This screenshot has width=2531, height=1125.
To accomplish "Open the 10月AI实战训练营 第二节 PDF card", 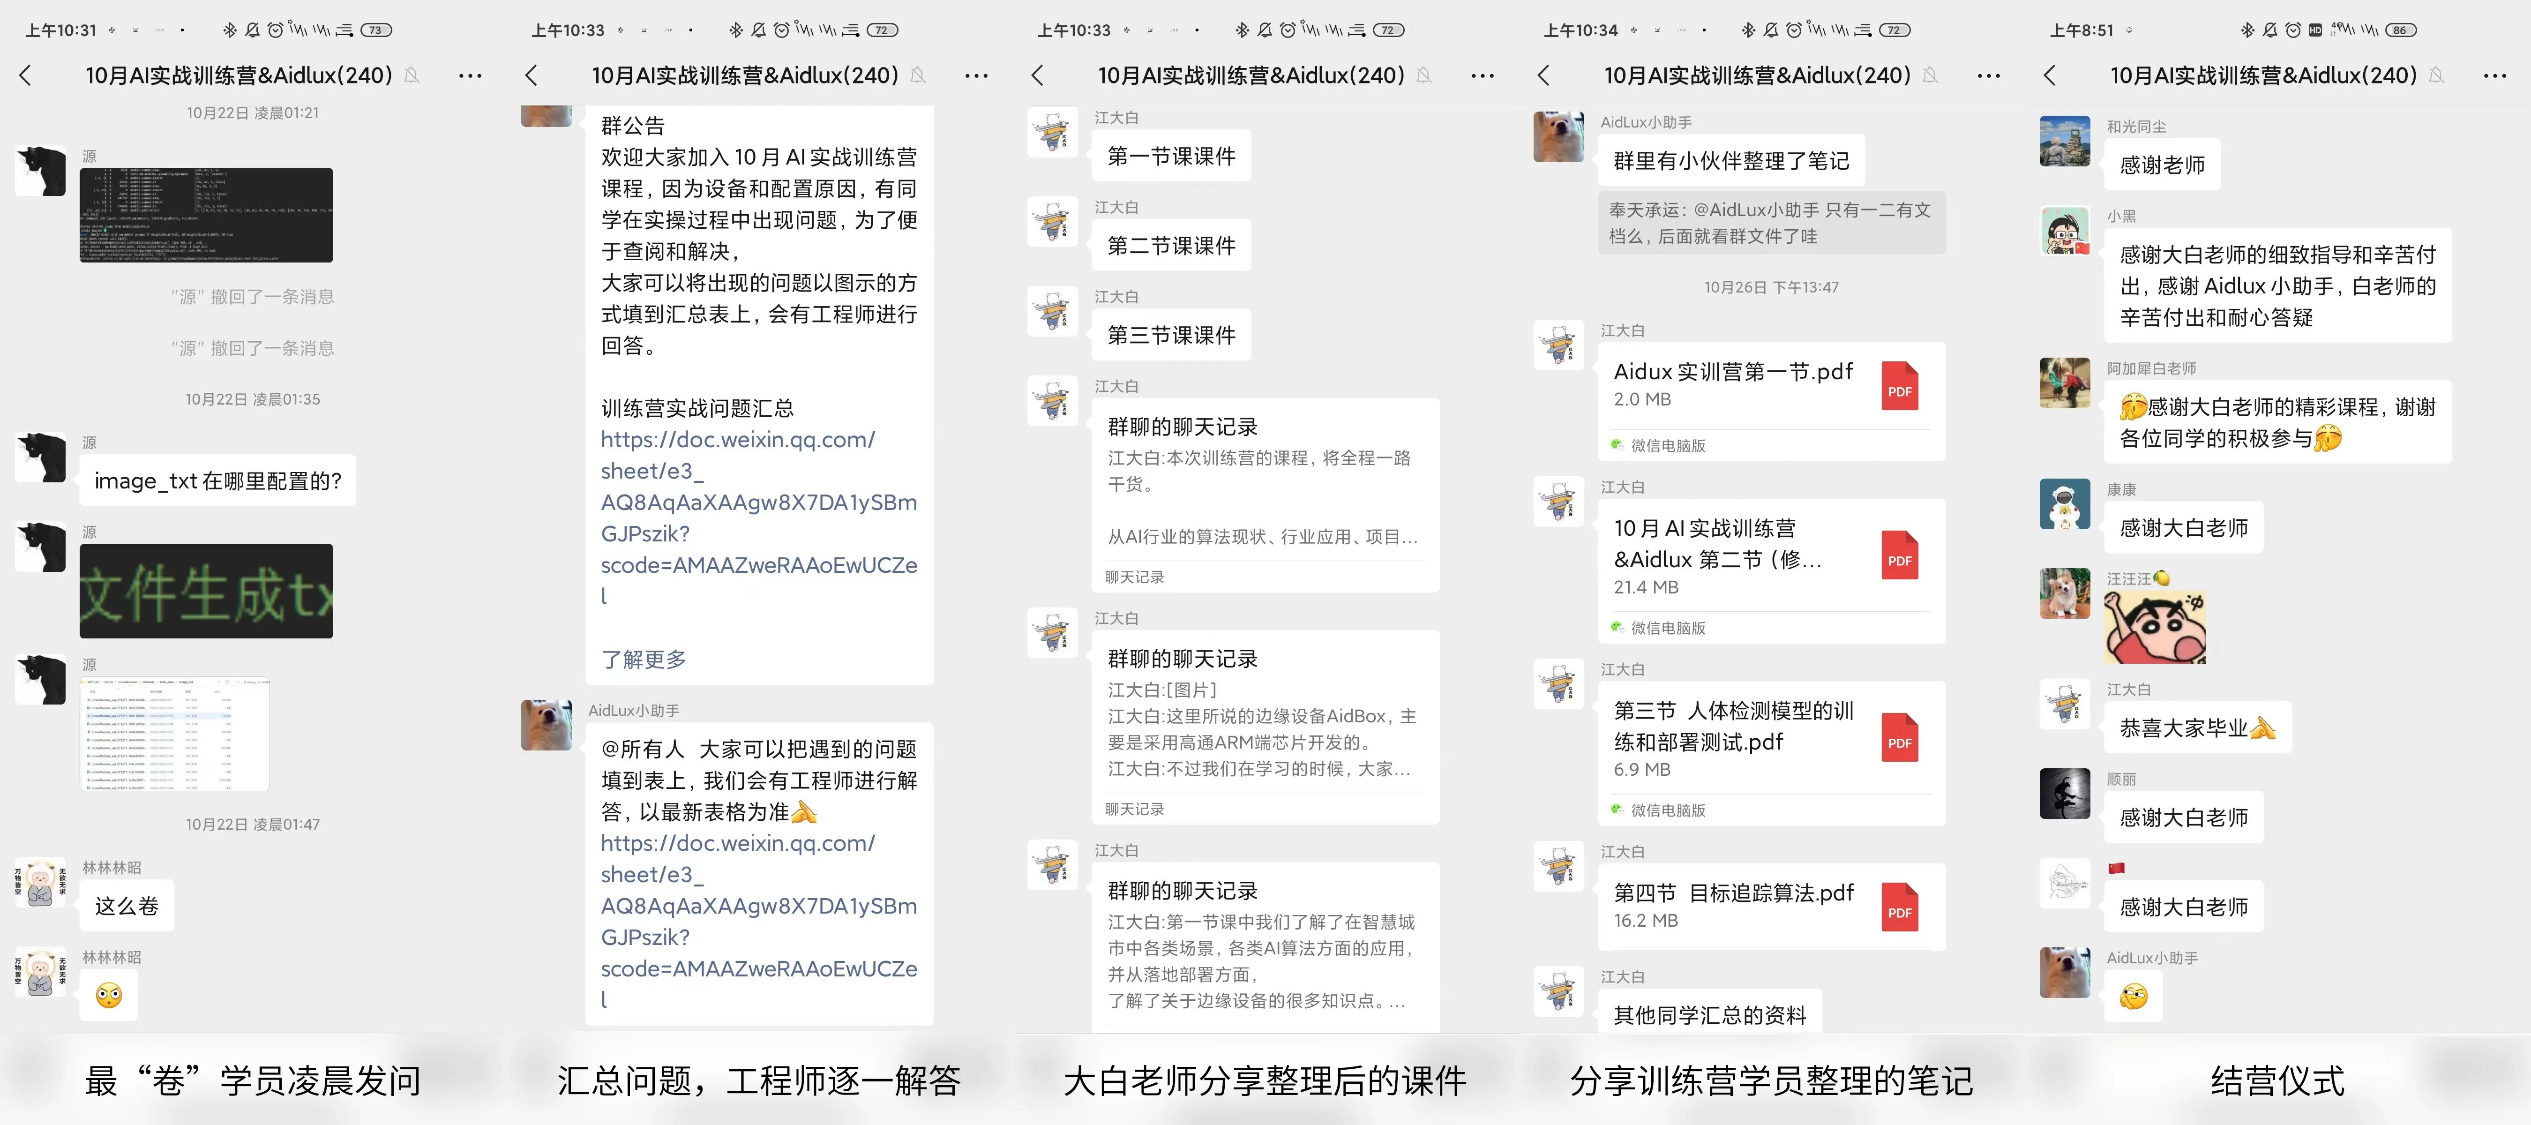I will click(x=1772, y=571).
